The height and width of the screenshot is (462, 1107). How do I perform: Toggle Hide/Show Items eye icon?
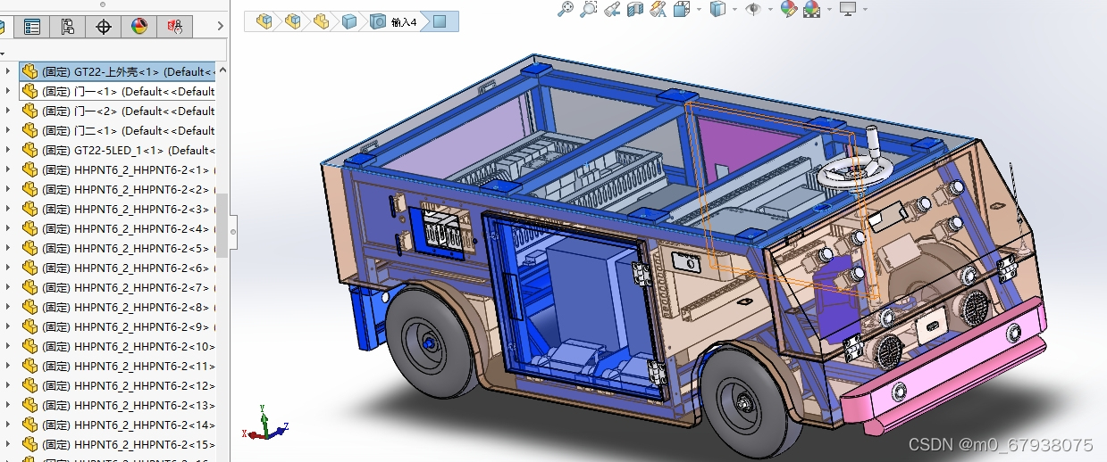tap(753, 9)
